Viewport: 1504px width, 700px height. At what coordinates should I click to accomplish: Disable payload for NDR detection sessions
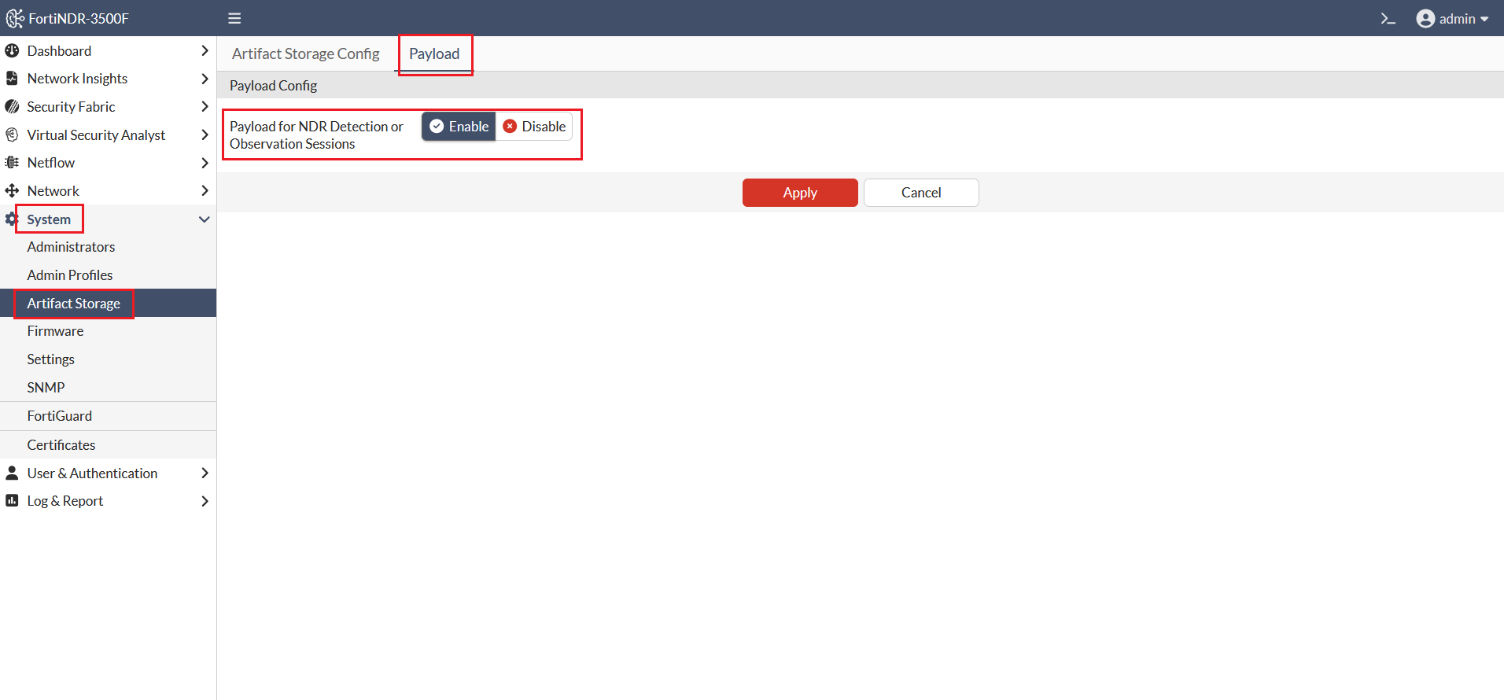[534, 127]
